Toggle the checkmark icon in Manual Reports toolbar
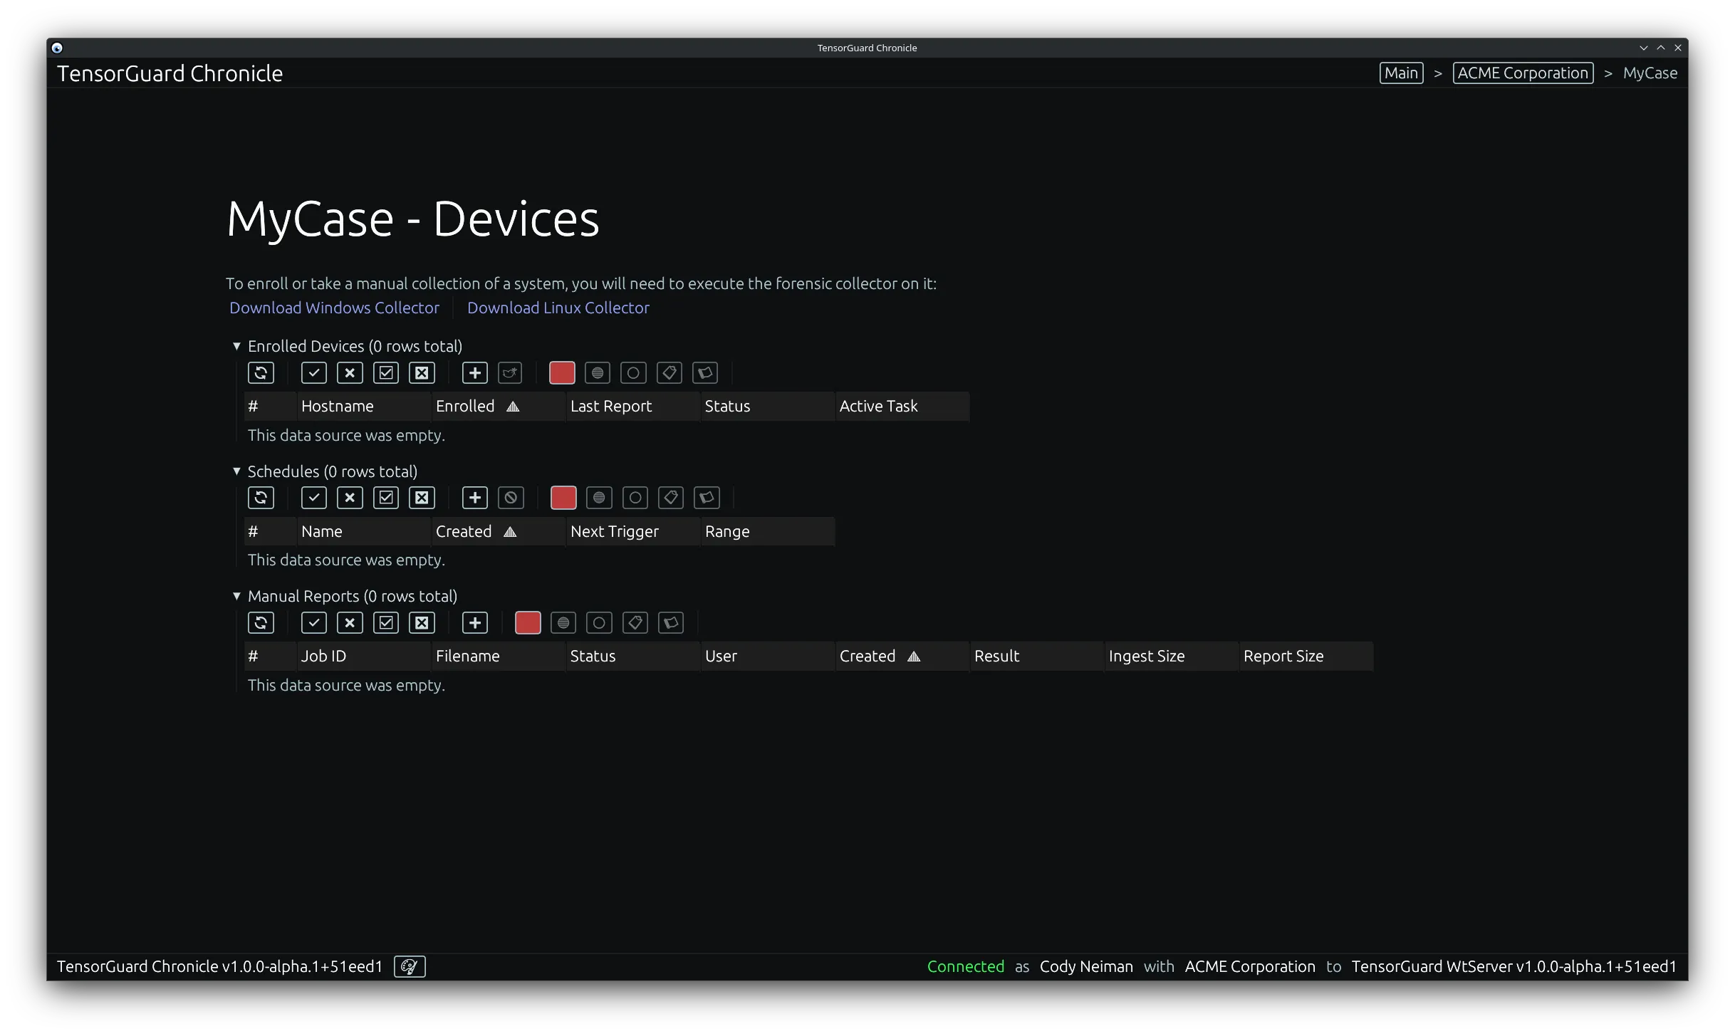Image resolution: width=1735 pixels, height=1036 pixels. tap(313, 622)
